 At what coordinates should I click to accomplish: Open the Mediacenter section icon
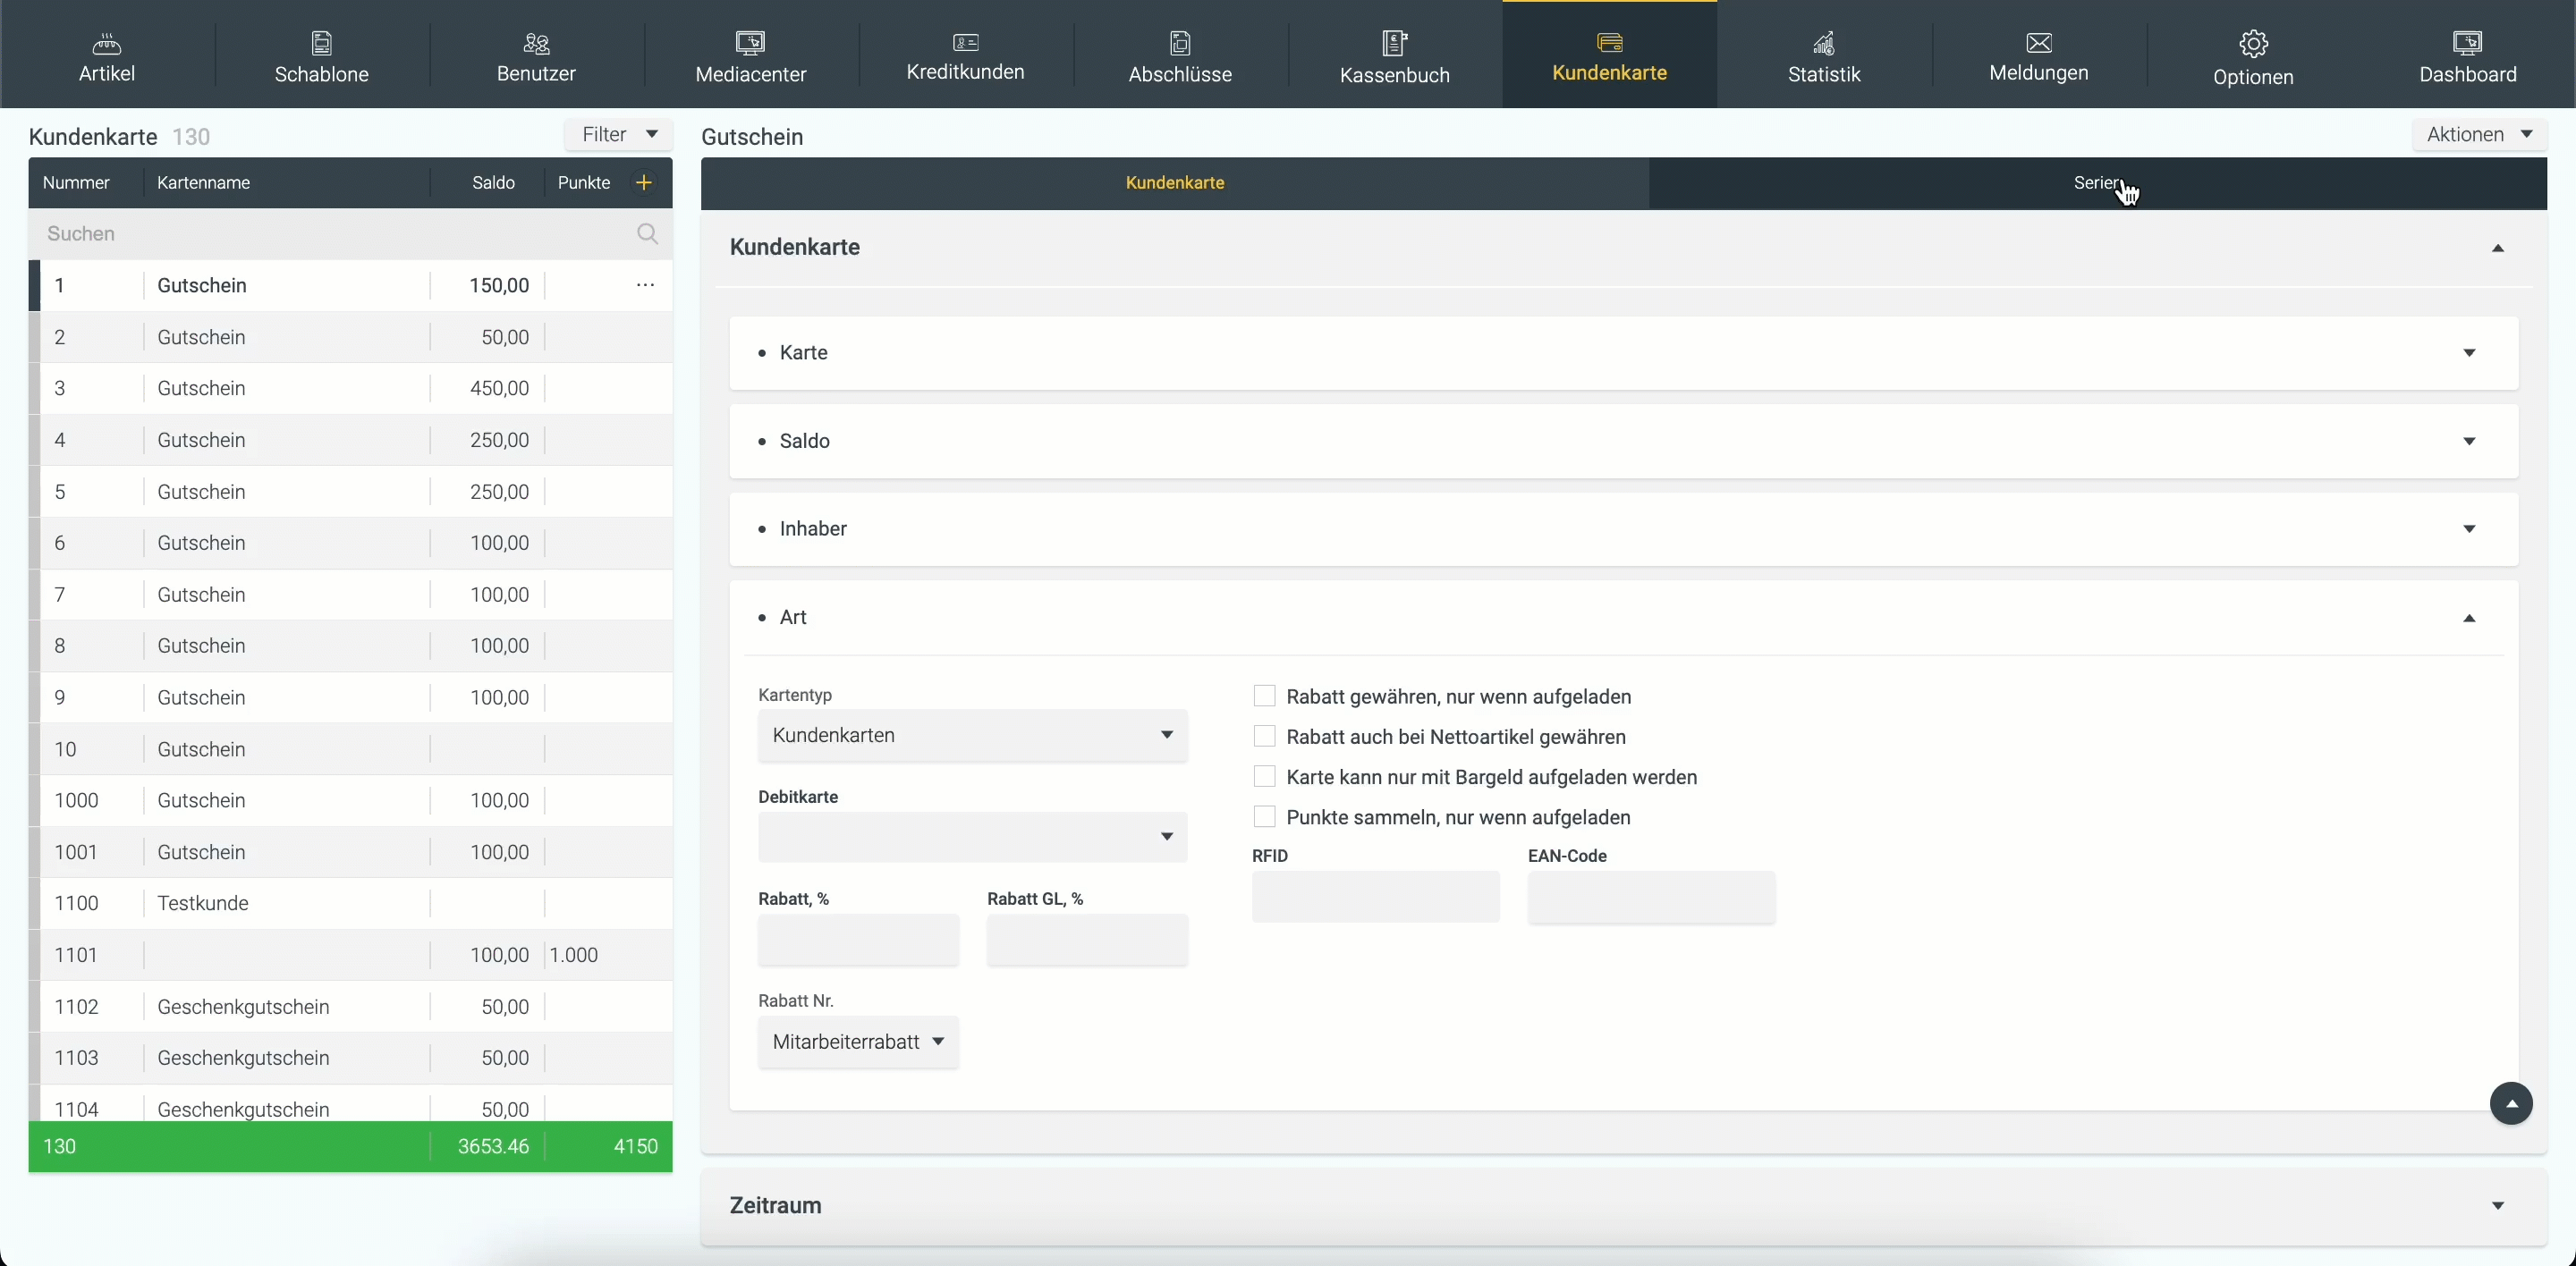(x=750, y=43)
